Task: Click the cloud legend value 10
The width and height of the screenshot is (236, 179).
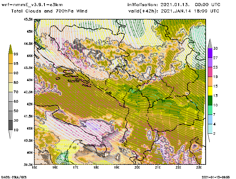Action: (x=16, y=130)
